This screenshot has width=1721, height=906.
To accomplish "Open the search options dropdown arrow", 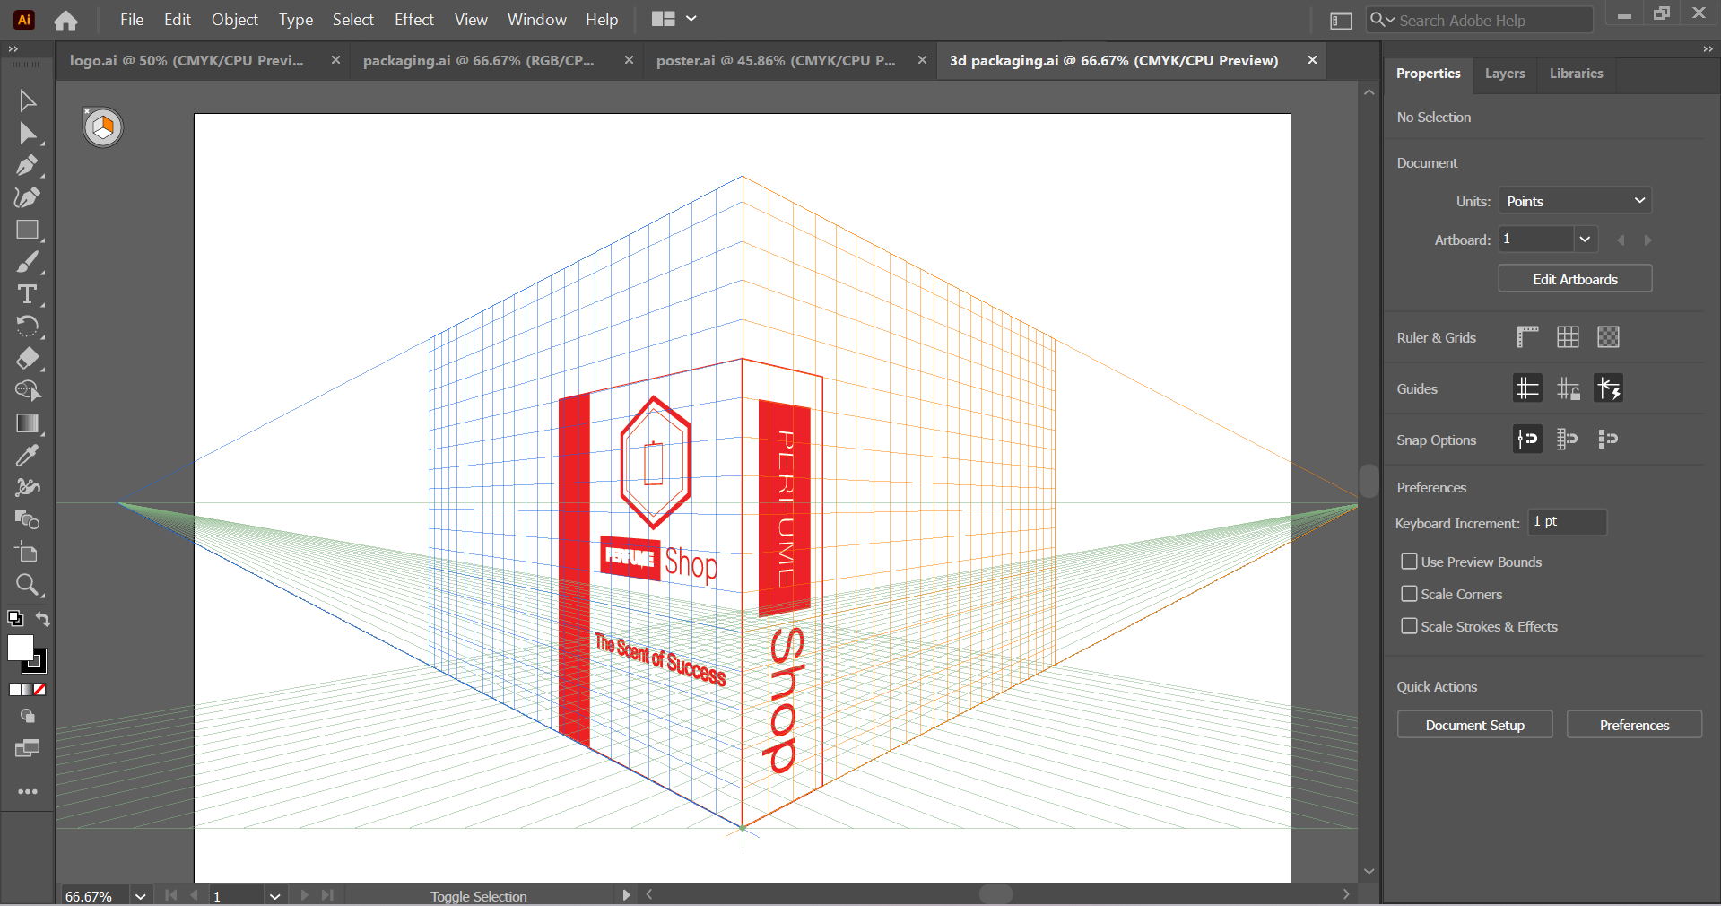I will pyautogui.click(x=1390, y=20).
